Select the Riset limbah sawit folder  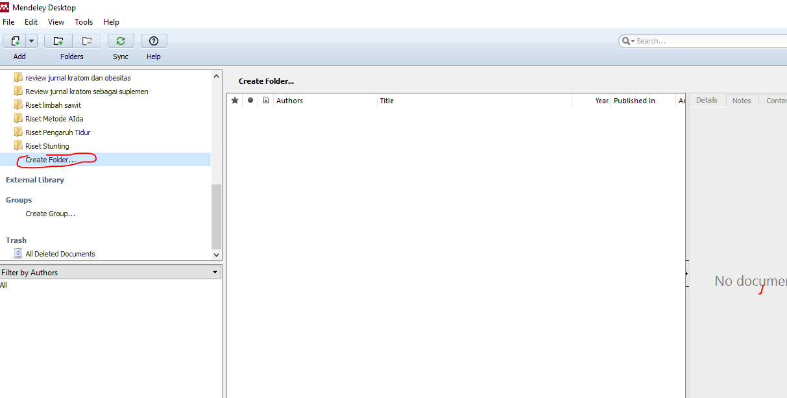pos(53,105)
